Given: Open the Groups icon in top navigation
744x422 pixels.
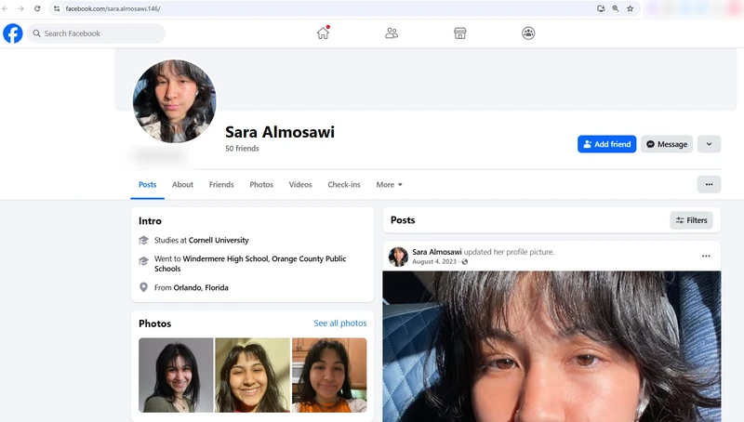Looking at the screenshot, I should click(x=528, y=33).
